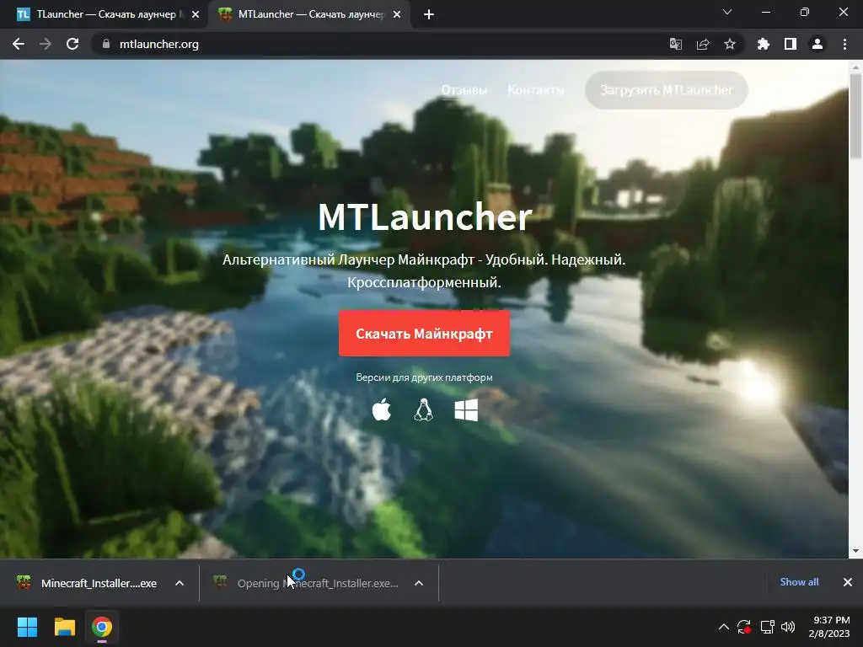Viewport: 863px width, 647px height.
Task: Open a new browser tab
Action: (x=429, y=15)
